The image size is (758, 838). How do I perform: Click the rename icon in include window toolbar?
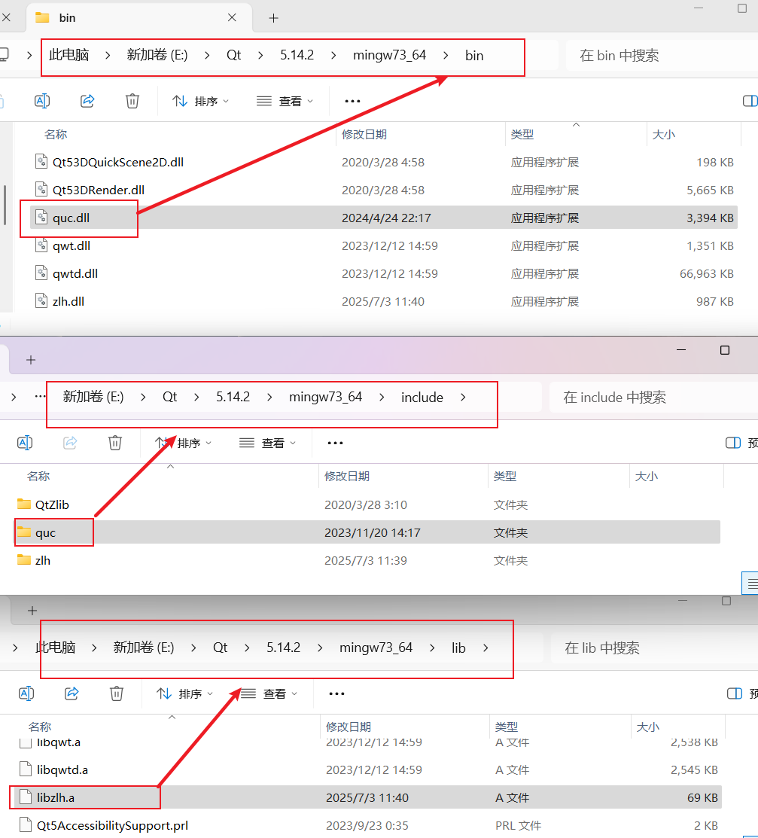coord(25,443)
